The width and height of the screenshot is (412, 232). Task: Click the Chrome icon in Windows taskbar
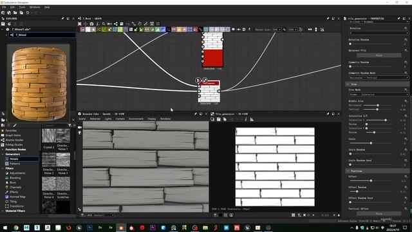tap(16, 227)
